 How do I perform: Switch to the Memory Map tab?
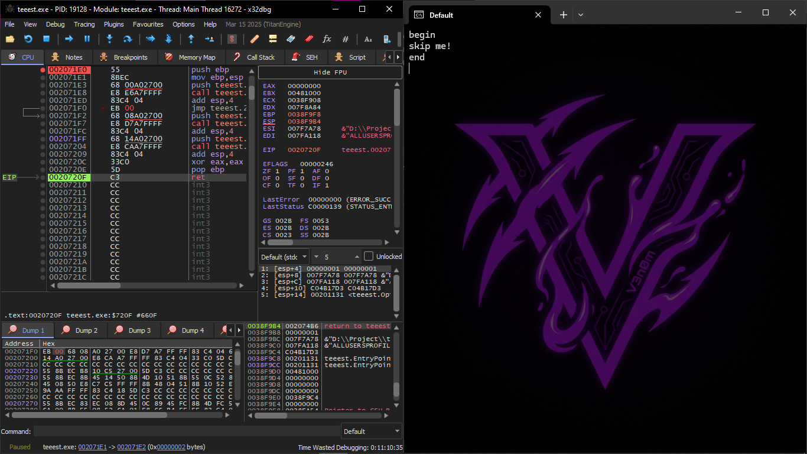click(190, 57)
